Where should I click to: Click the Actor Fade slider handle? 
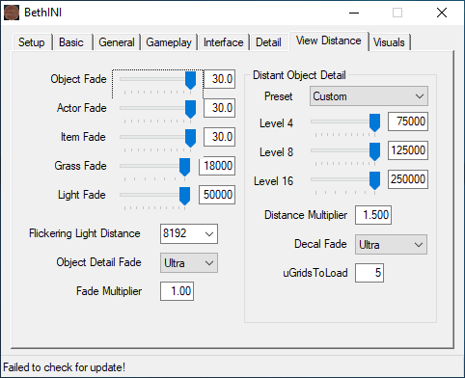coord(191,109)
